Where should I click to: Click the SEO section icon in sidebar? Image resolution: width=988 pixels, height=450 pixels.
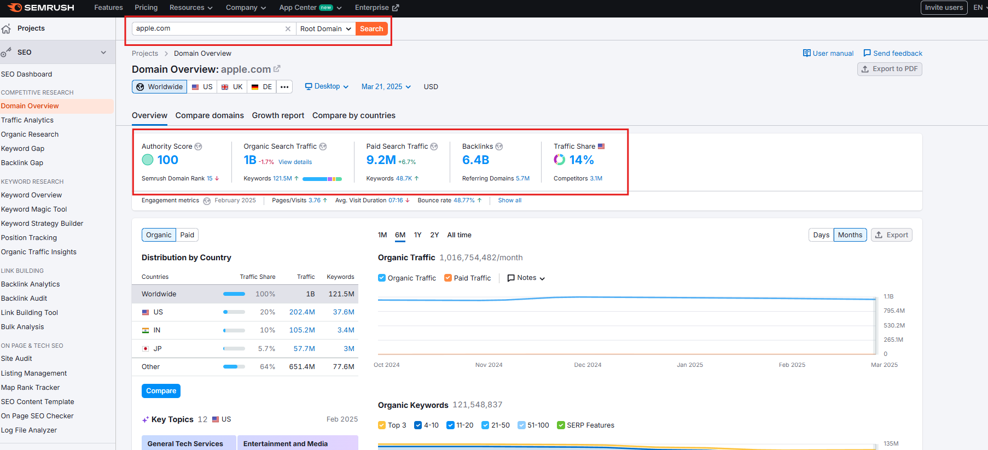click(x=6, y=52)
